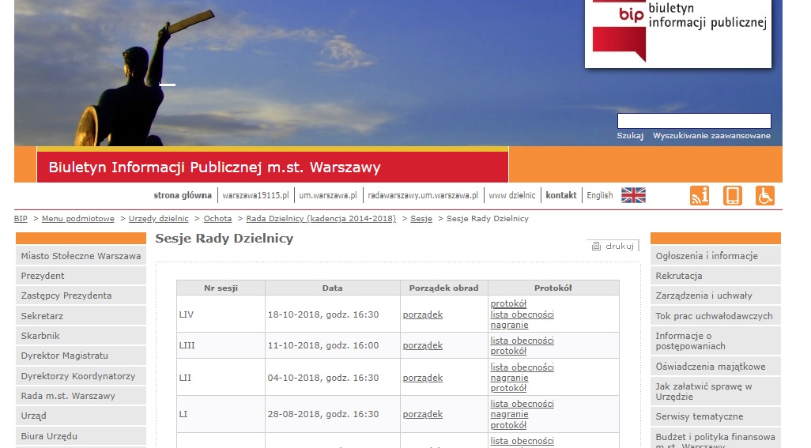Open Rada Dzielnicy (kadencja 2014-2018) breadcrumb
The height and width of the screenshot is (448, 811).
(321, 219)
